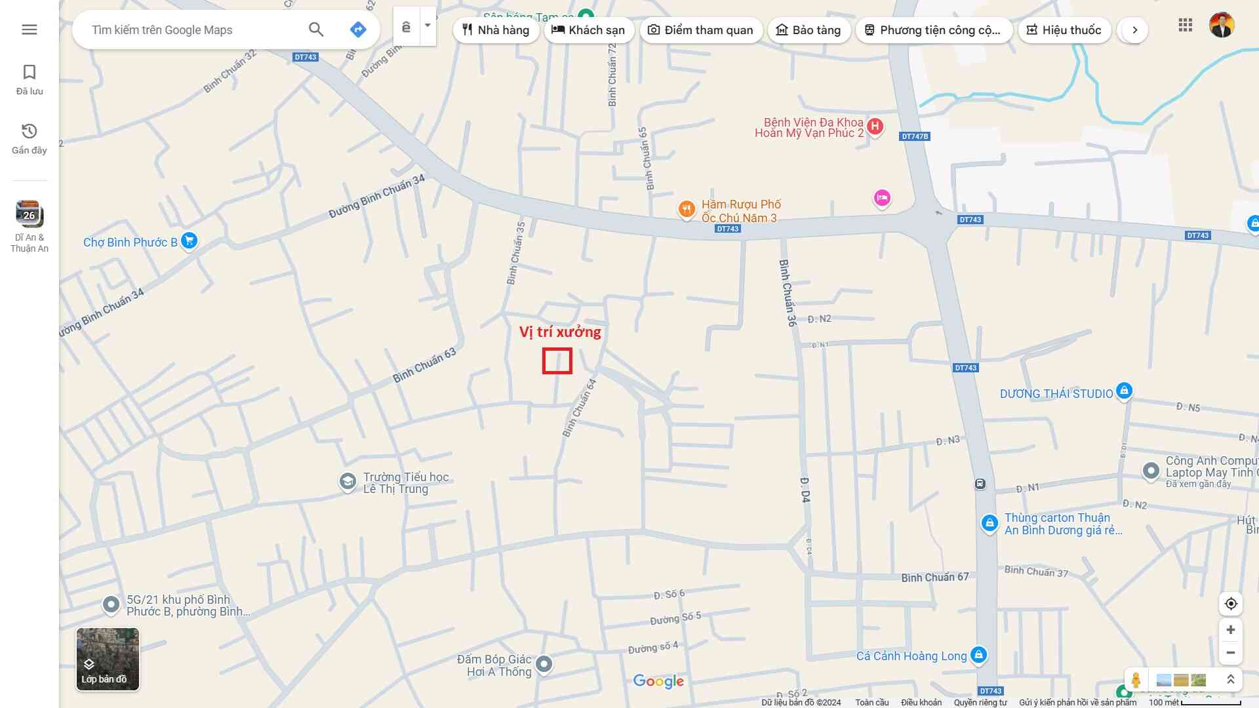Click the search magnifier icon
Image resolution: width=1259 pixels, height=708 pixels.
[x=316, y=29]
